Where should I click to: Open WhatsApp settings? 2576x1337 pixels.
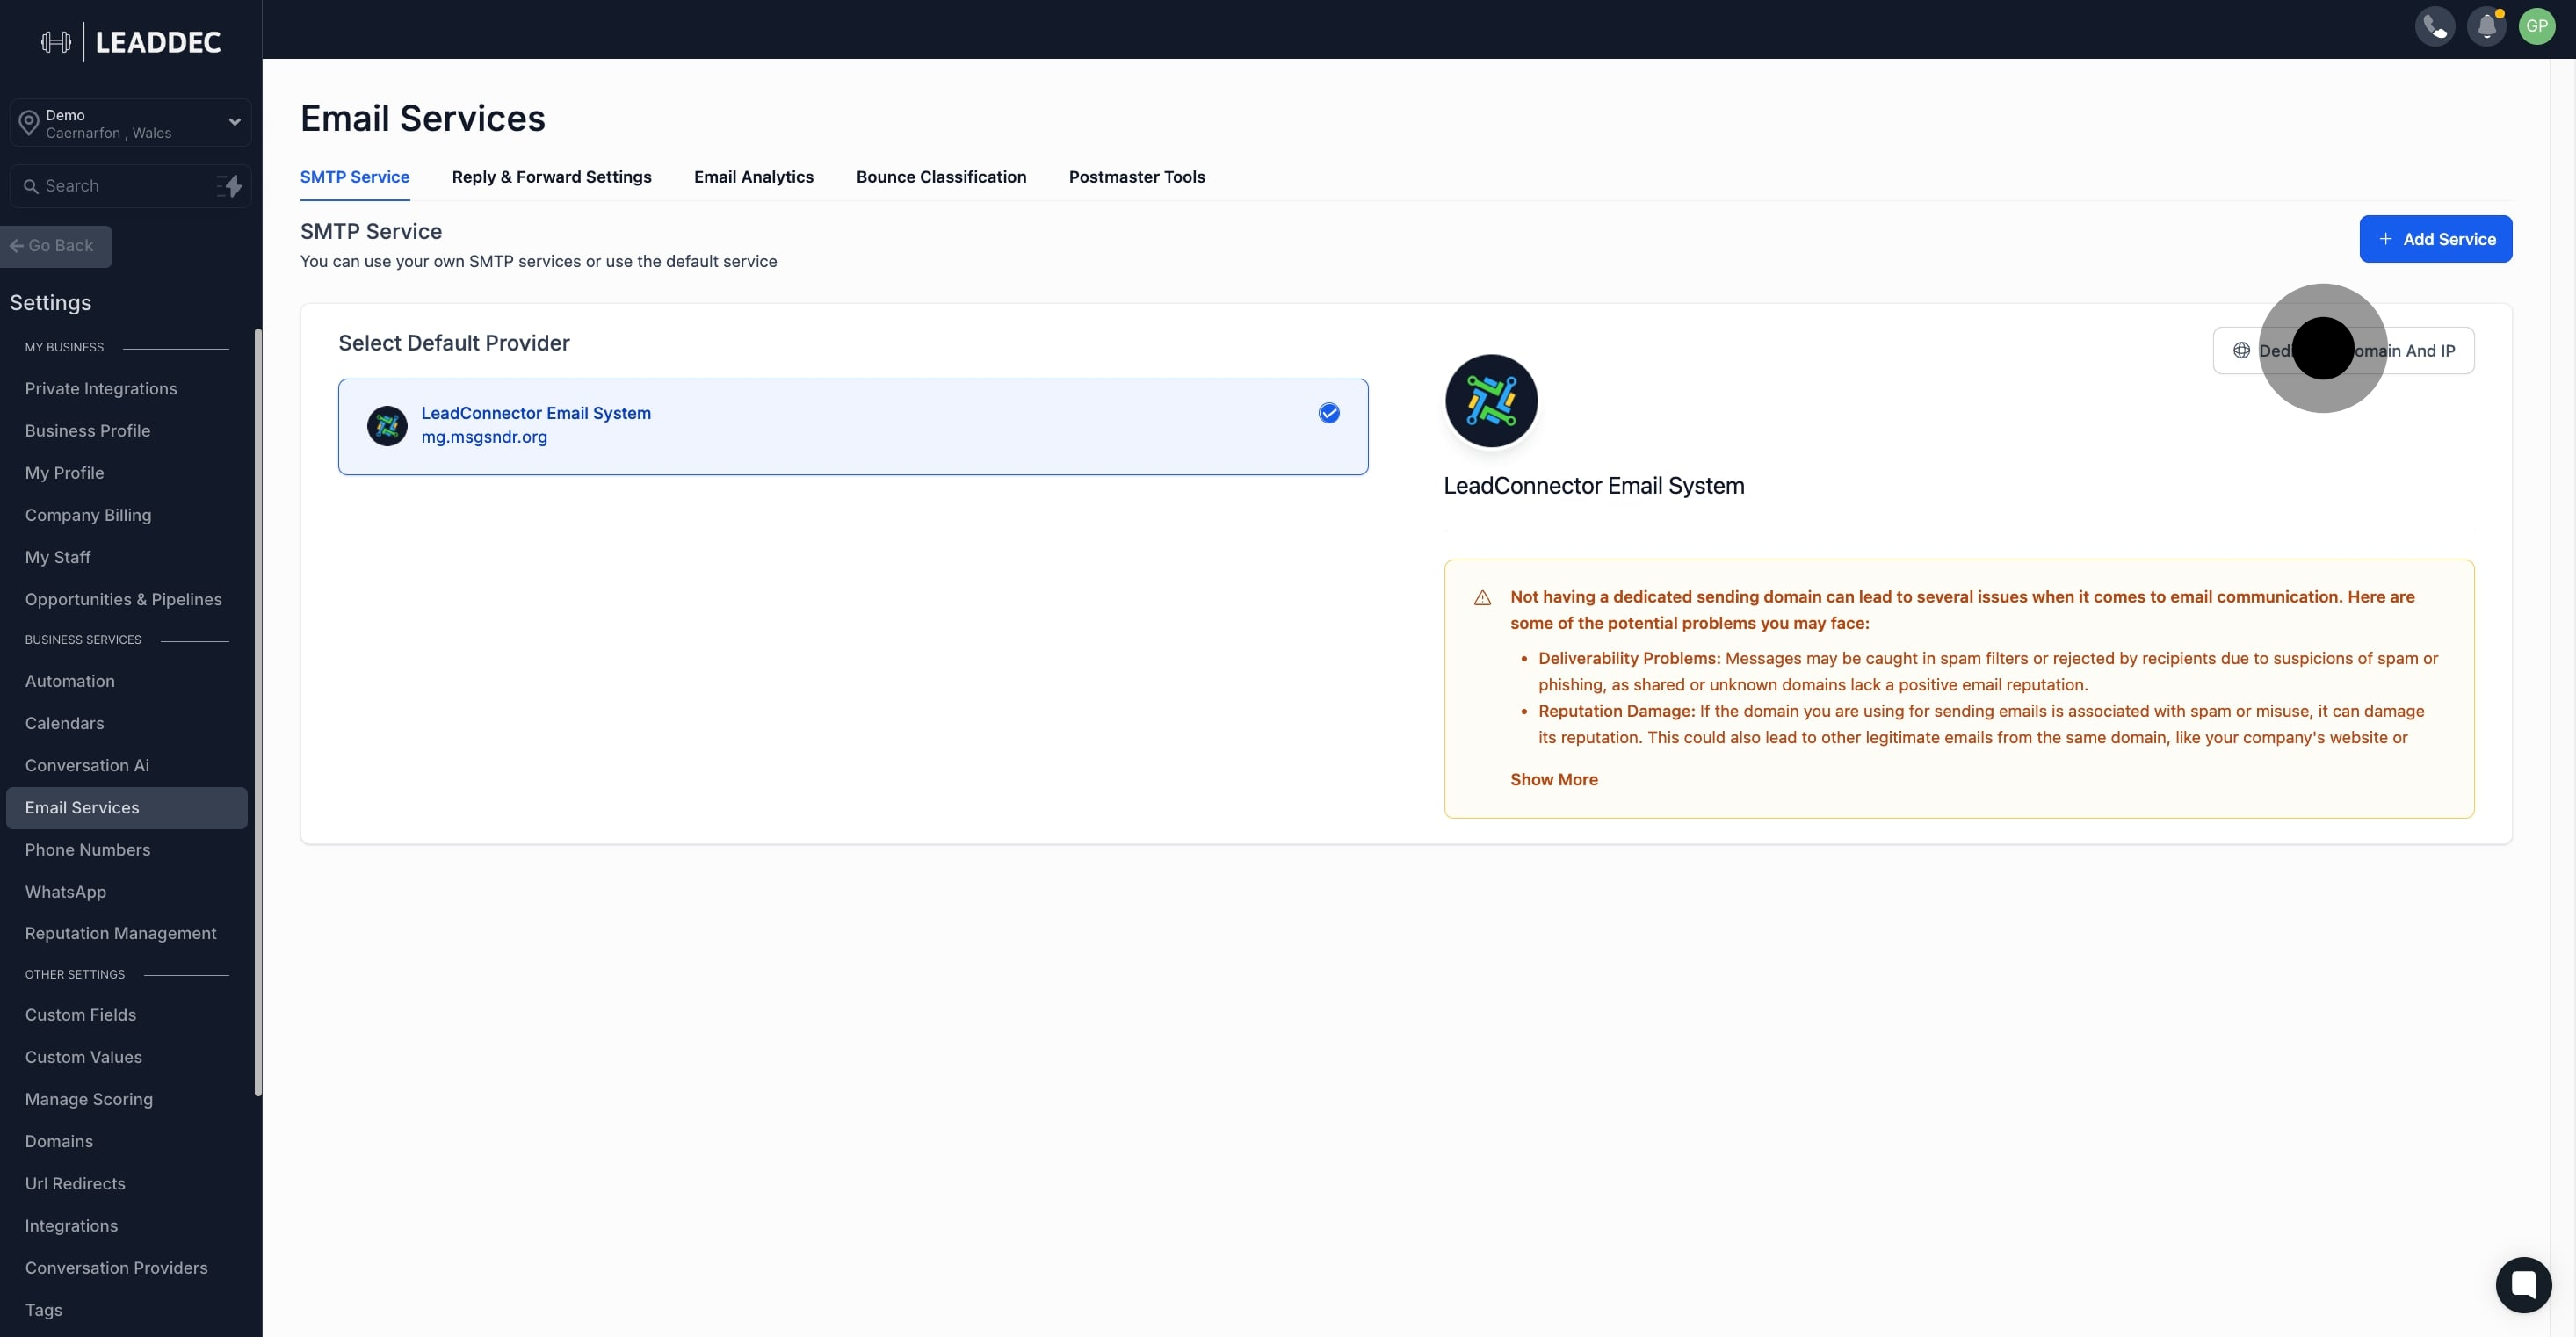point(65,892)
